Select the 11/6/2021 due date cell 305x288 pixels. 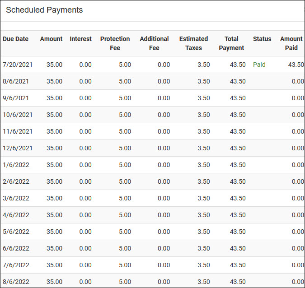[x=18, y=131]
